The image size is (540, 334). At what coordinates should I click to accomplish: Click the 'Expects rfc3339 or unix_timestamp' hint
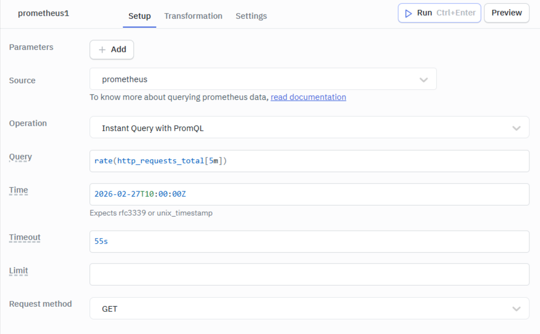[151, 213]
